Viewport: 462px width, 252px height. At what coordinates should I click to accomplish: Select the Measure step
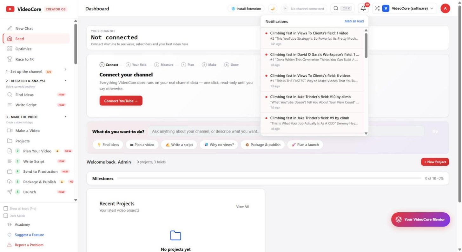164,65
